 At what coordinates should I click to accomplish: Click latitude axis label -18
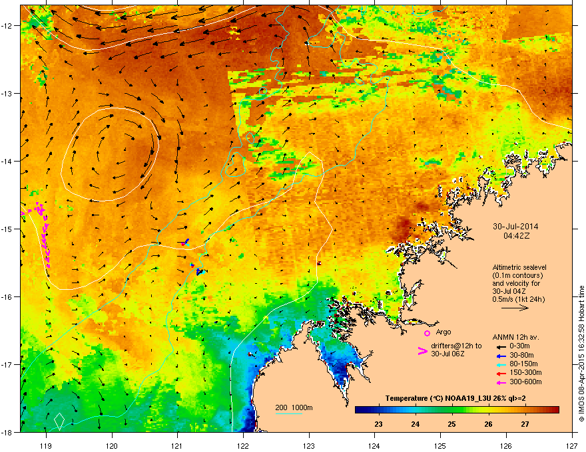tap(7, 432)
